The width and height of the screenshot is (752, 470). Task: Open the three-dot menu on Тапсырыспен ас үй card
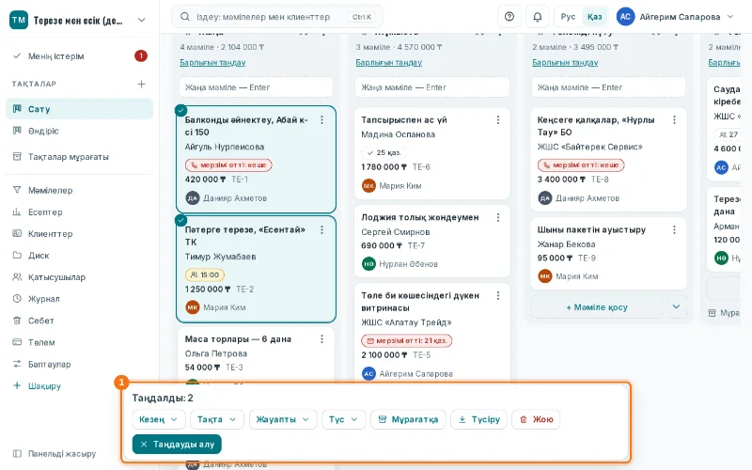[498, 120]
